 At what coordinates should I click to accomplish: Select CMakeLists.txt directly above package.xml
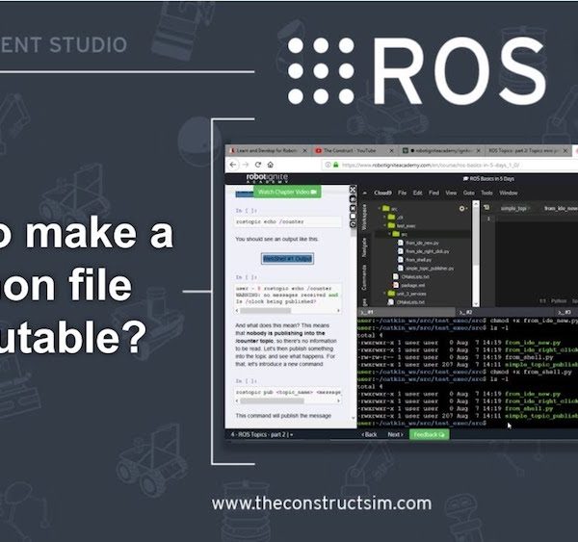(414, 276)
